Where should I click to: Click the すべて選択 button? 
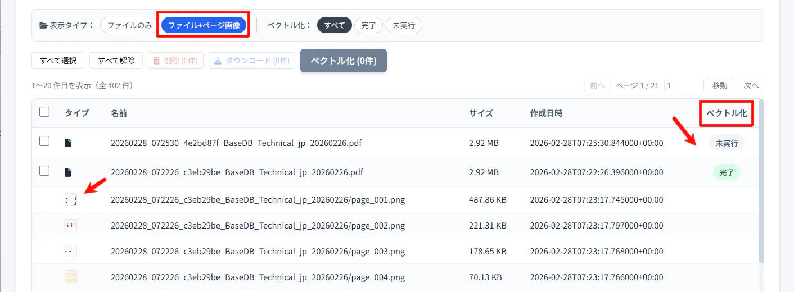coord(58,61)
